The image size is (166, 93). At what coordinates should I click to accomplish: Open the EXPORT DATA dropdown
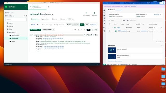click(x=49, y=30)
